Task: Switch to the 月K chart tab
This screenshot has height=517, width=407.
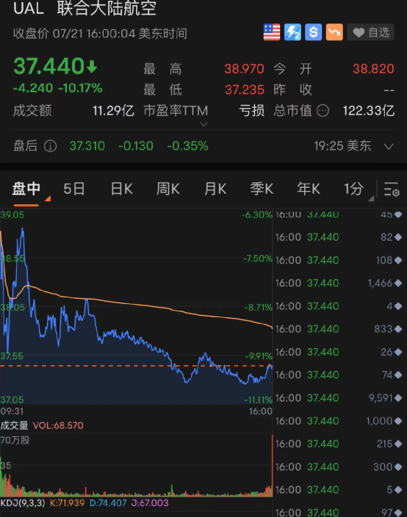Action: coord(215,189)
